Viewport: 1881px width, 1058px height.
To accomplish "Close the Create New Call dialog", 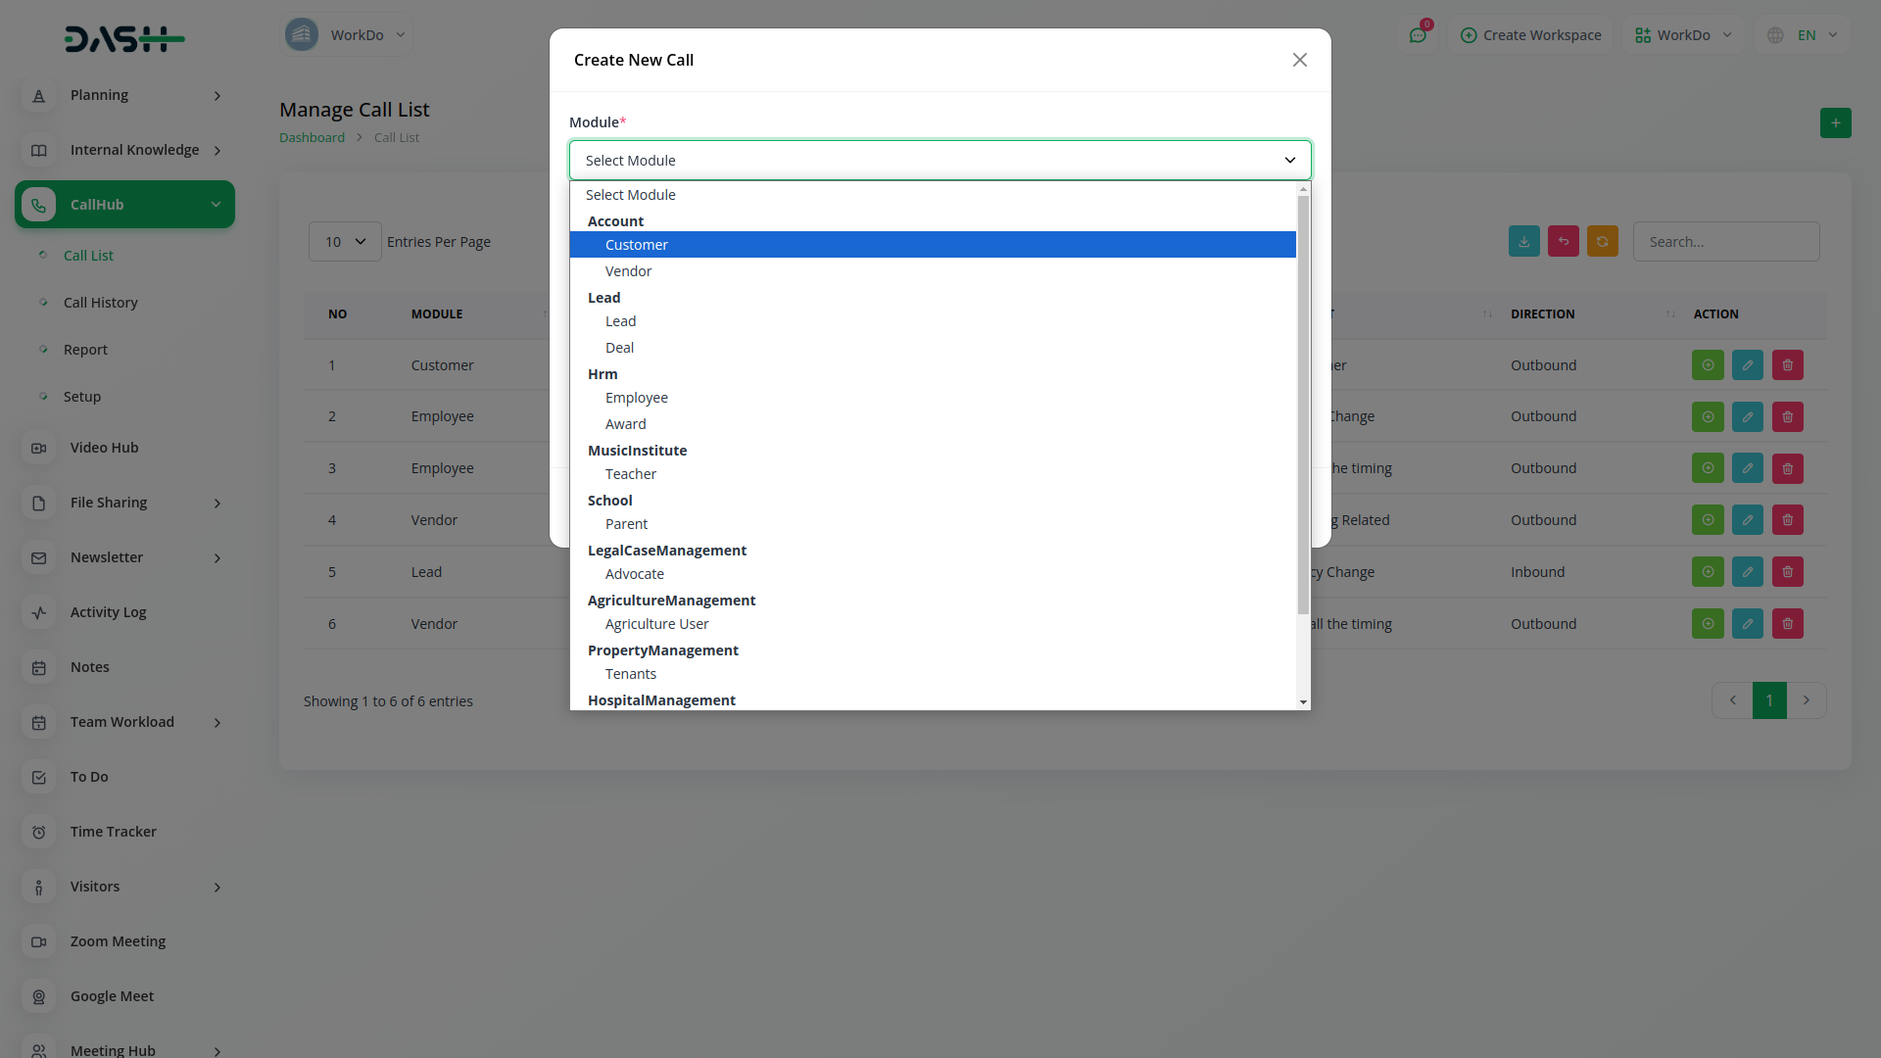I will click(1299, 61).
